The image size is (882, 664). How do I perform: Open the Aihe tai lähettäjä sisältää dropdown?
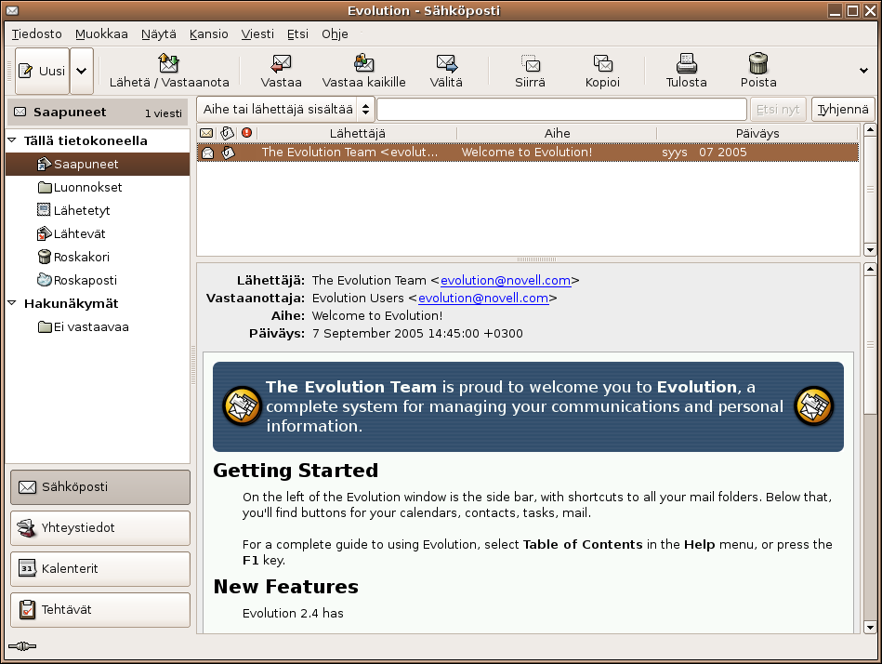click(x=285, y=109)
